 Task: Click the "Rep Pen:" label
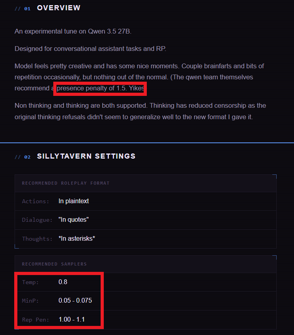pos(36,320)
